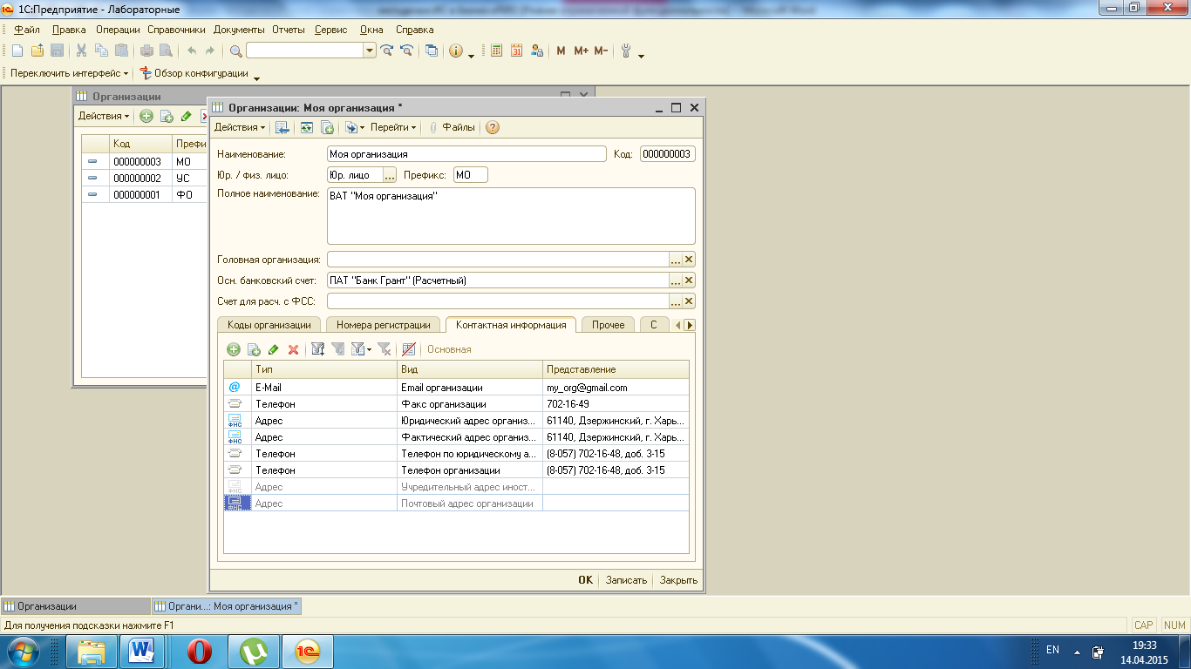Edit contact info row with pencil icon
1191x669 pixels.
[x=273, y=349]
